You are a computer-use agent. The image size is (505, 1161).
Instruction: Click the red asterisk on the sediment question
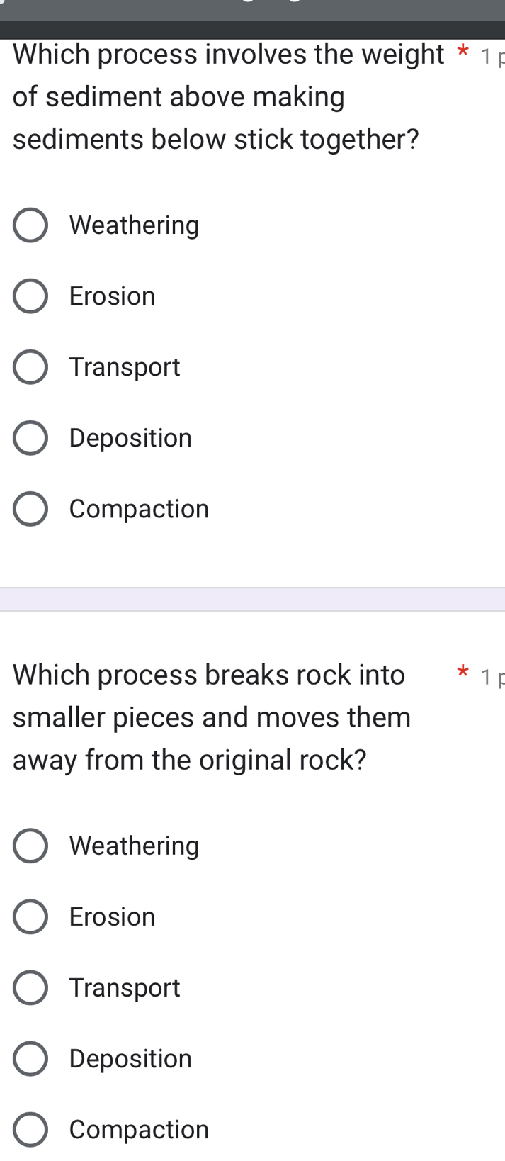click(x=463, y=52)
